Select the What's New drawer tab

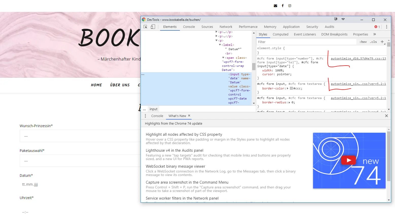point(177,116)
